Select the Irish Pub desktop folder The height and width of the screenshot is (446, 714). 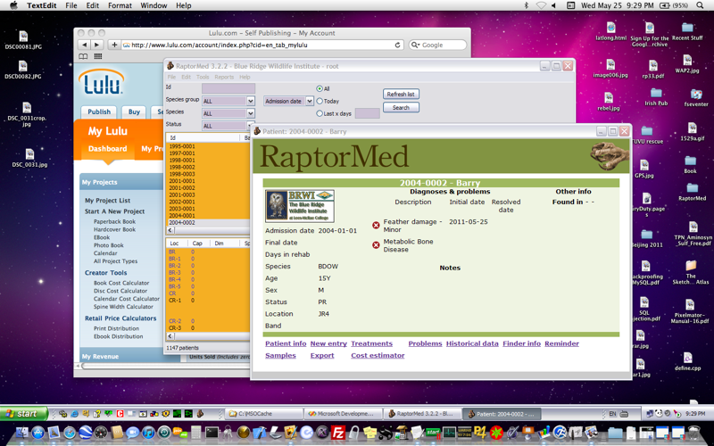tap(656, 97)
